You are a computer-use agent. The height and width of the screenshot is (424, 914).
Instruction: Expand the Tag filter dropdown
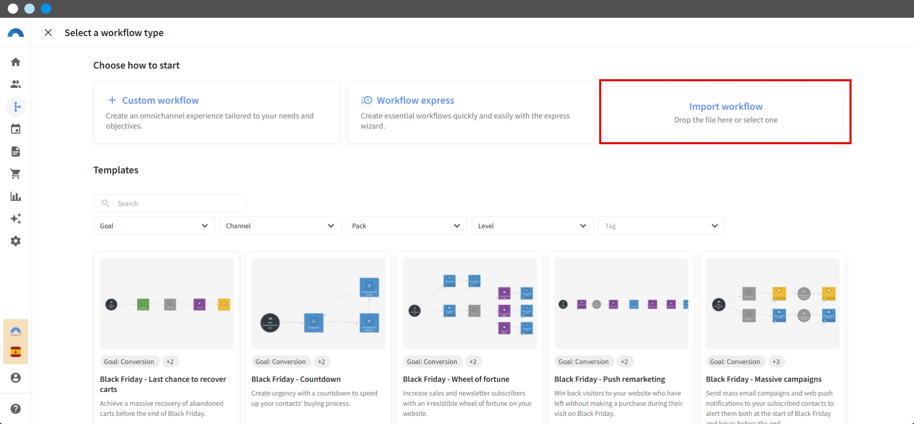(x=661, y=226)
